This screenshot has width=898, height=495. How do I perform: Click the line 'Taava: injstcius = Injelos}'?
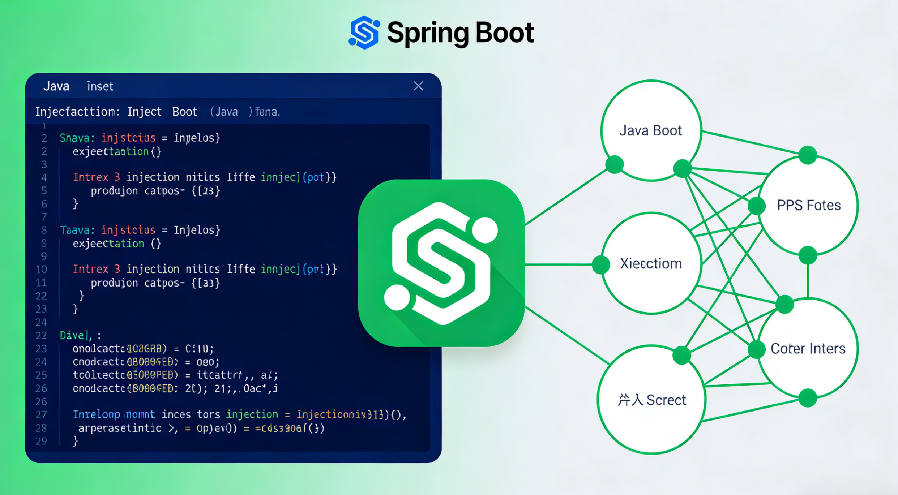(140, 230)
